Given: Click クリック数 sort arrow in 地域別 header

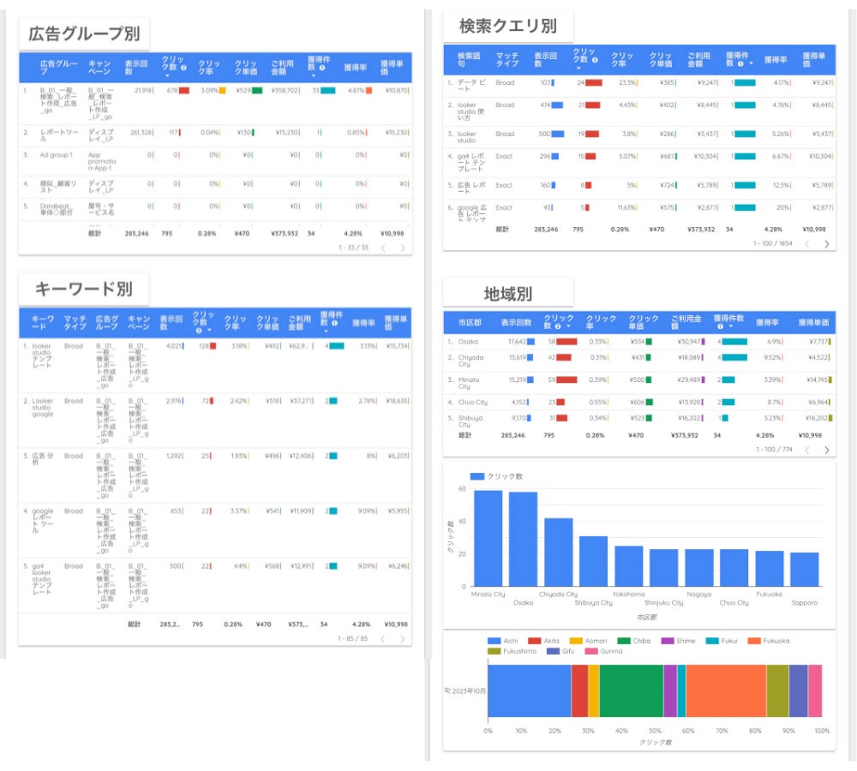Looking at the screenshot, I should [x=568, y=326].
